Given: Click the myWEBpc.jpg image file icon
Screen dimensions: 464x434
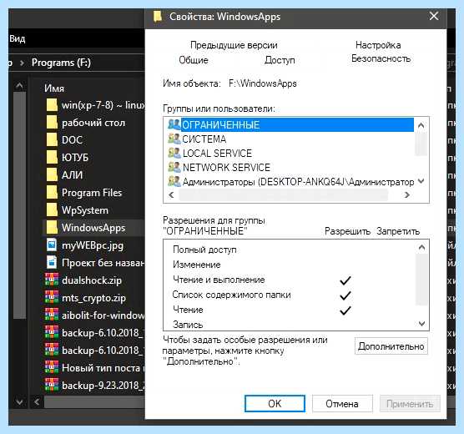Looking at the screenshot, I should tap(52, 245).
